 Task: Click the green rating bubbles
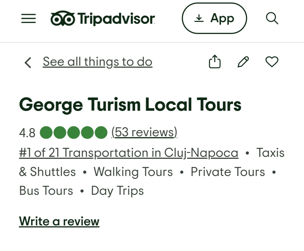[73, 133]
